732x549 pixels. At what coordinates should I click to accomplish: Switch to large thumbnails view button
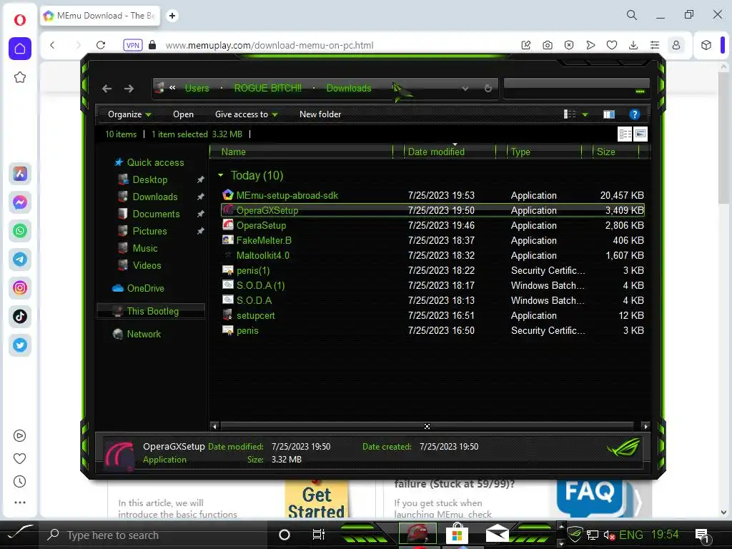[640, 134]
